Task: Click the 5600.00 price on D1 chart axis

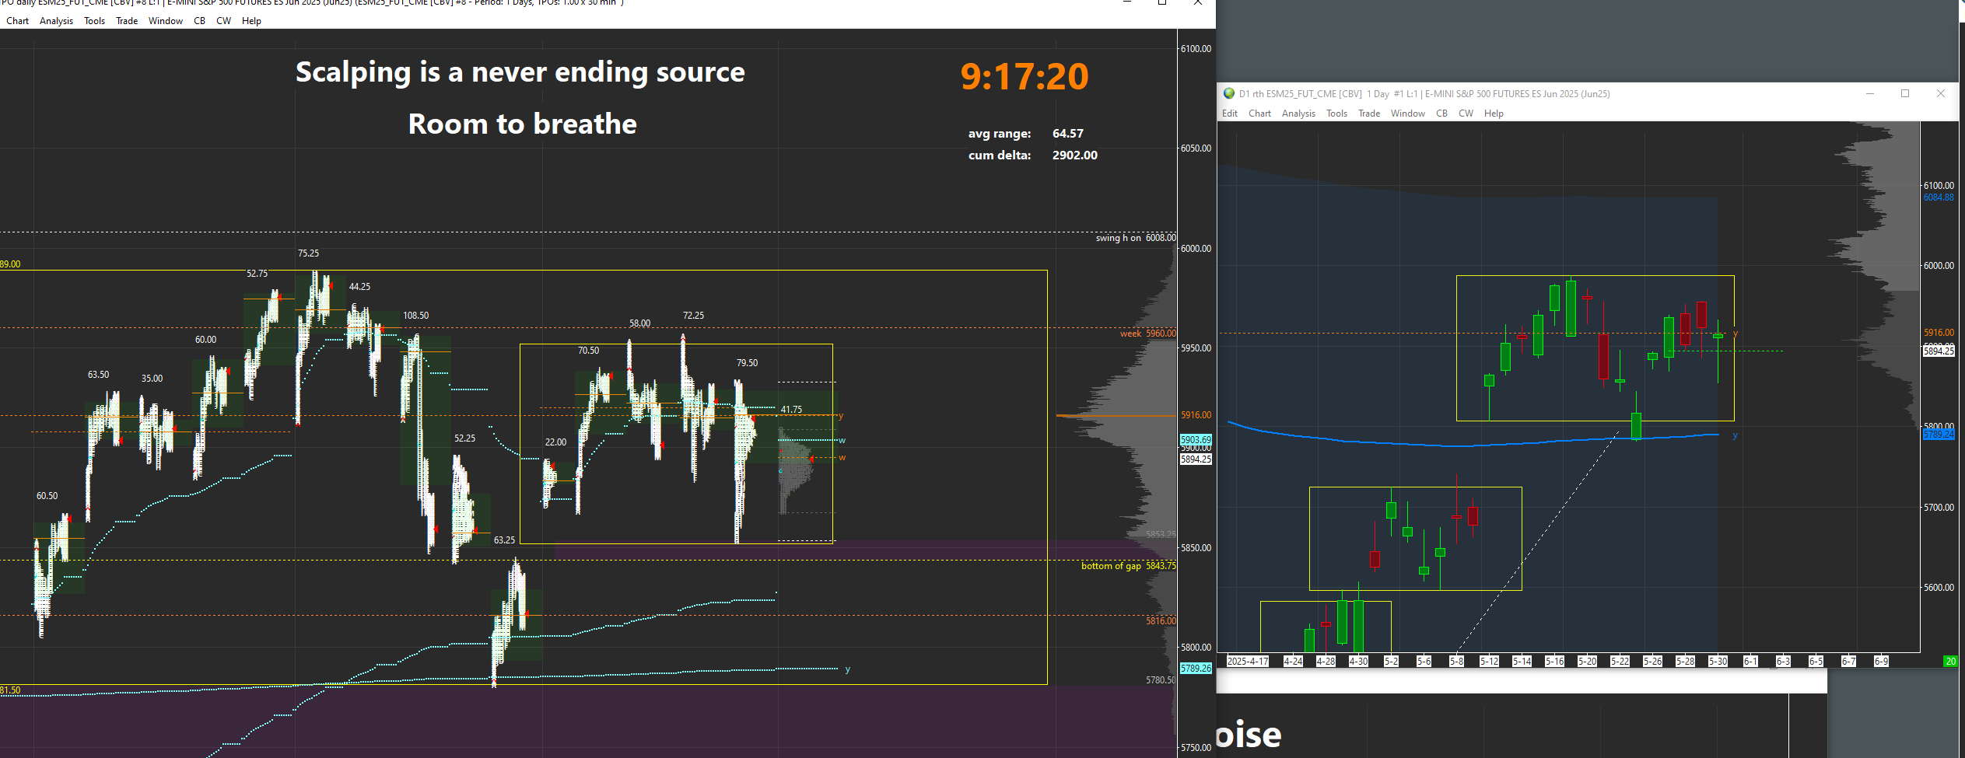Action: (x=1939, y=588)
